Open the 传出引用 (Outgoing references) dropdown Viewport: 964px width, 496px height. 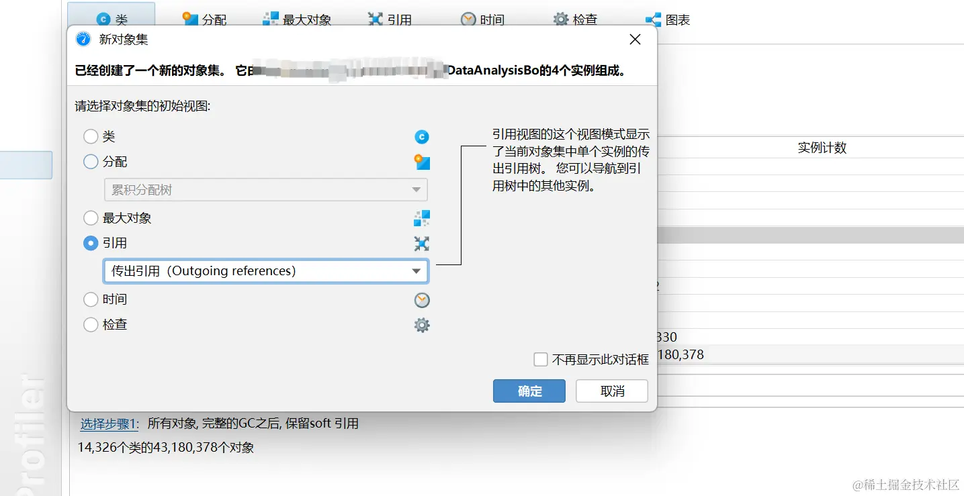tap(266, 271)
